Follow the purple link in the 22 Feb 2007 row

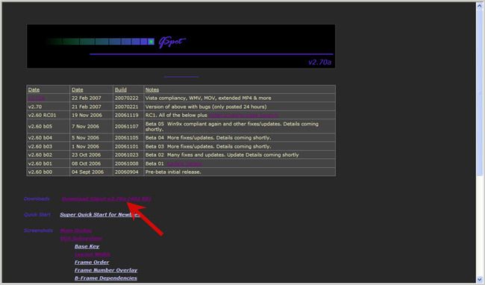[37, 98]
